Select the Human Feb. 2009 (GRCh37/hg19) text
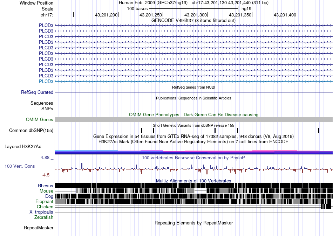 point(153,3)
